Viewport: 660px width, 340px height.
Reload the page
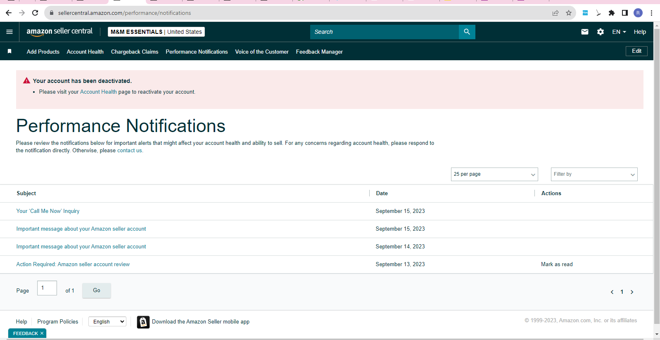[35, 13]
